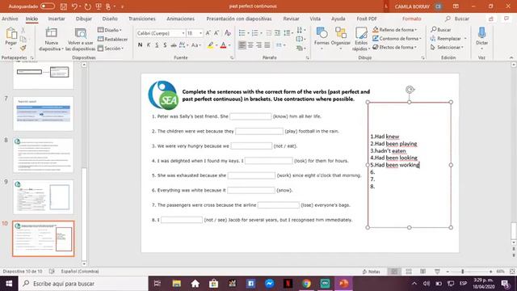Image resolution: width=517 pixels, height=291 pixels.
Task: Open Netflix from the taskbar
Action: [x=288, y=284]
